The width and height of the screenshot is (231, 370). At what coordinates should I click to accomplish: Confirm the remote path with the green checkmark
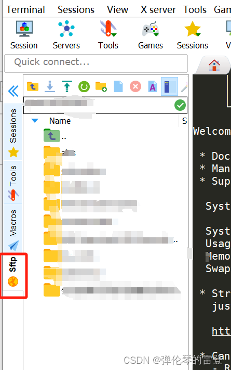click(x=180, y=105)
